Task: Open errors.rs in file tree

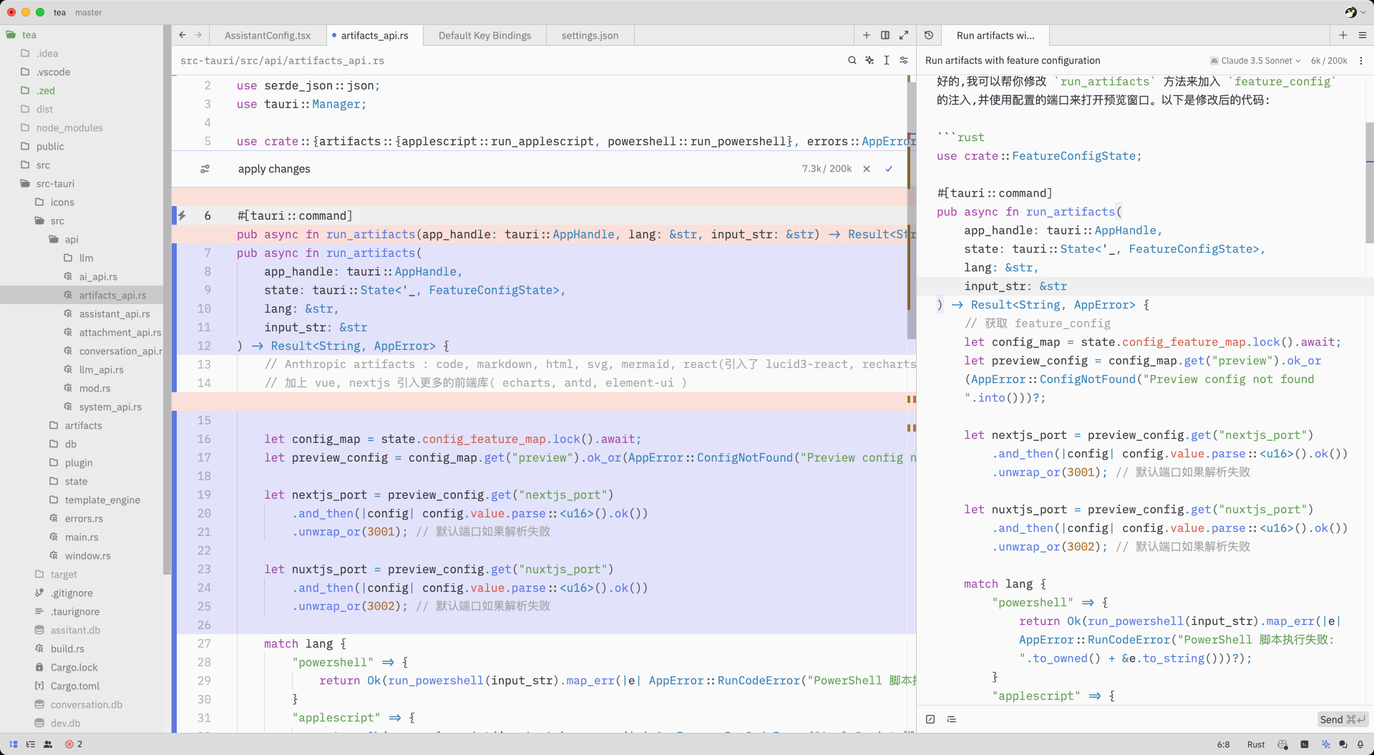Action: tap(84, 519)
